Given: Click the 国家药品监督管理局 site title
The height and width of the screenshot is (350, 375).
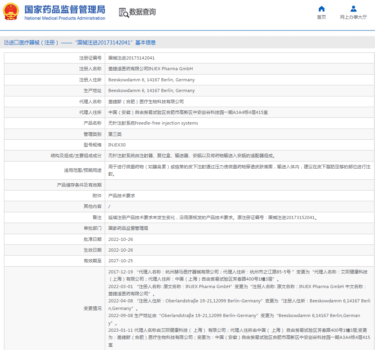Looking at the screenshot, I should (x=65, y=9).
